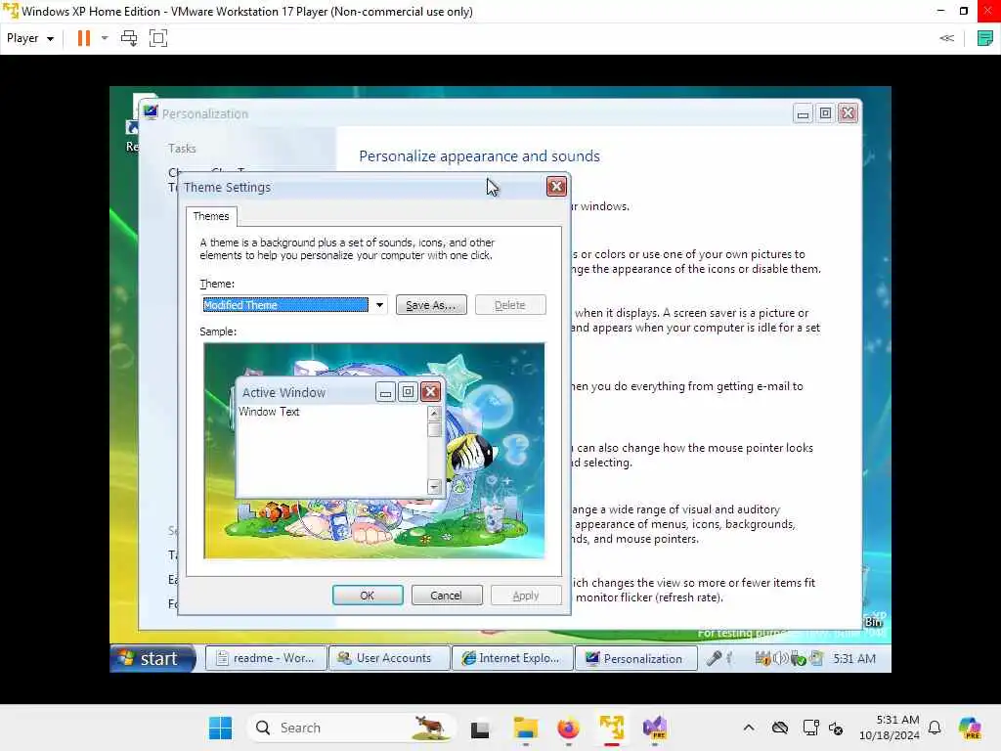Image resolution: width=1001 pixels, height=751 pixels.
Task: Expand the Theme dropdown arrow
Action: point(379,305)
